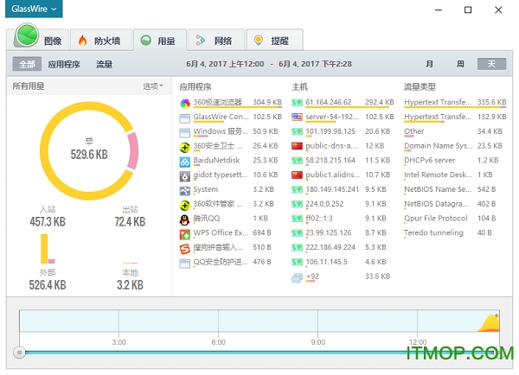Open the GlassWire dropdown menu
Screen dimensions: 519x375
(35, 10)
